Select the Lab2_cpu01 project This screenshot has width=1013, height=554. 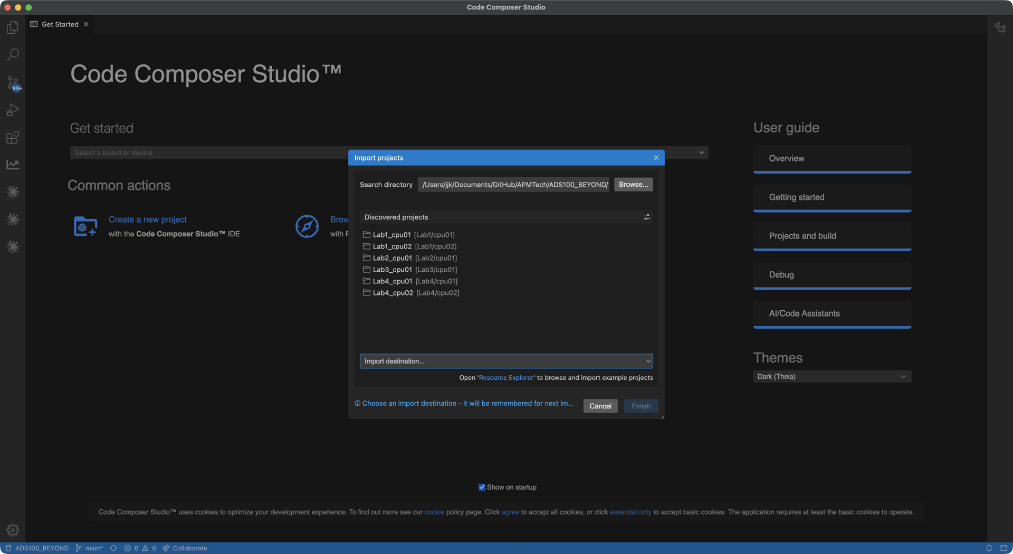click(506, 258)
